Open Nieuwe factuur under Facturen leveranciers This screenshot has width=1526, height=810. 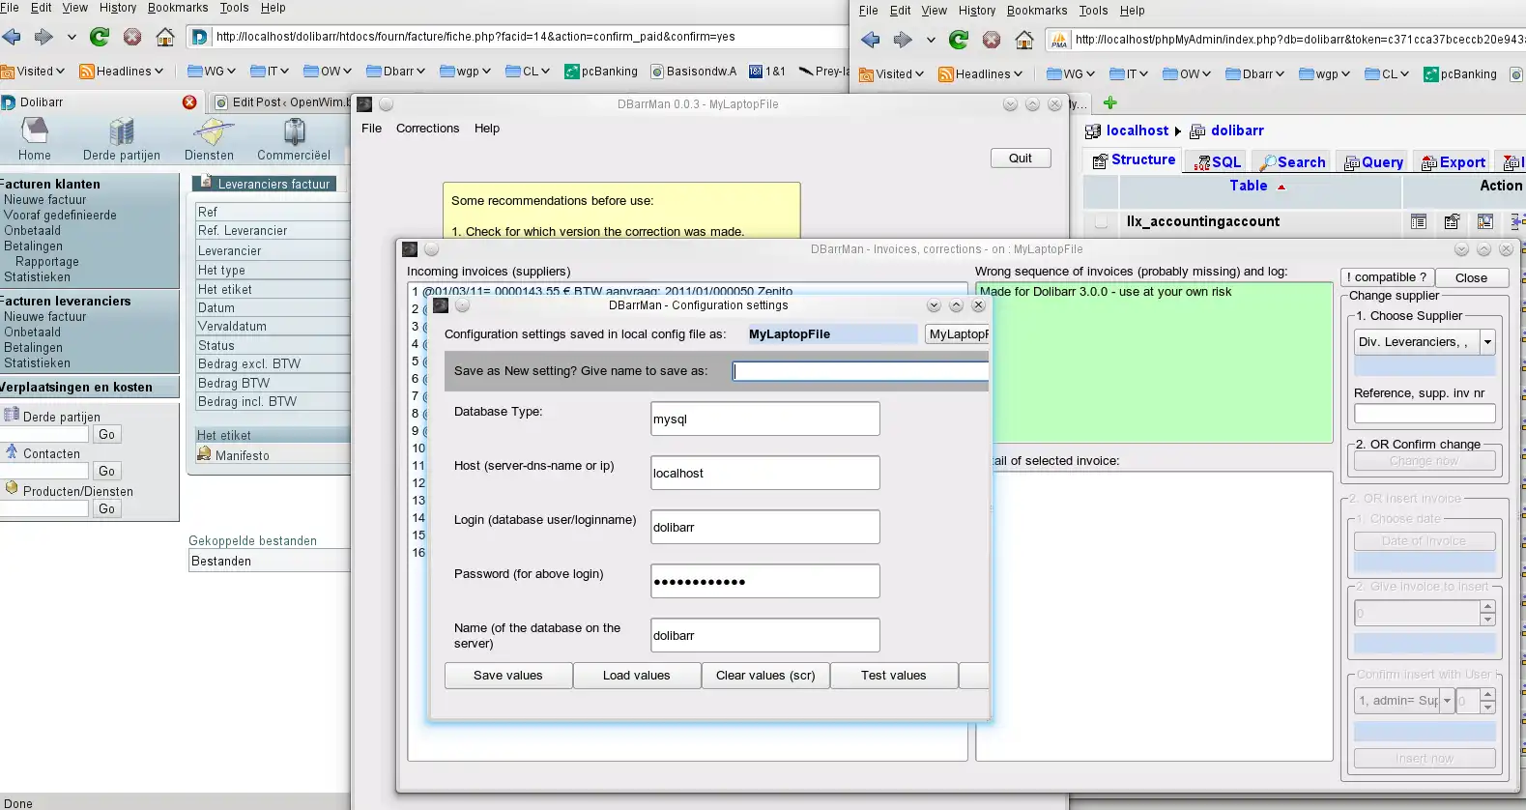(x=45, y=317)
